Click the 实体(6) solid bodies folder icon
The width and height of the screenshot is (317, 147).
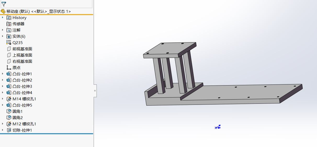pyautogui.click(x=9, y=36)
